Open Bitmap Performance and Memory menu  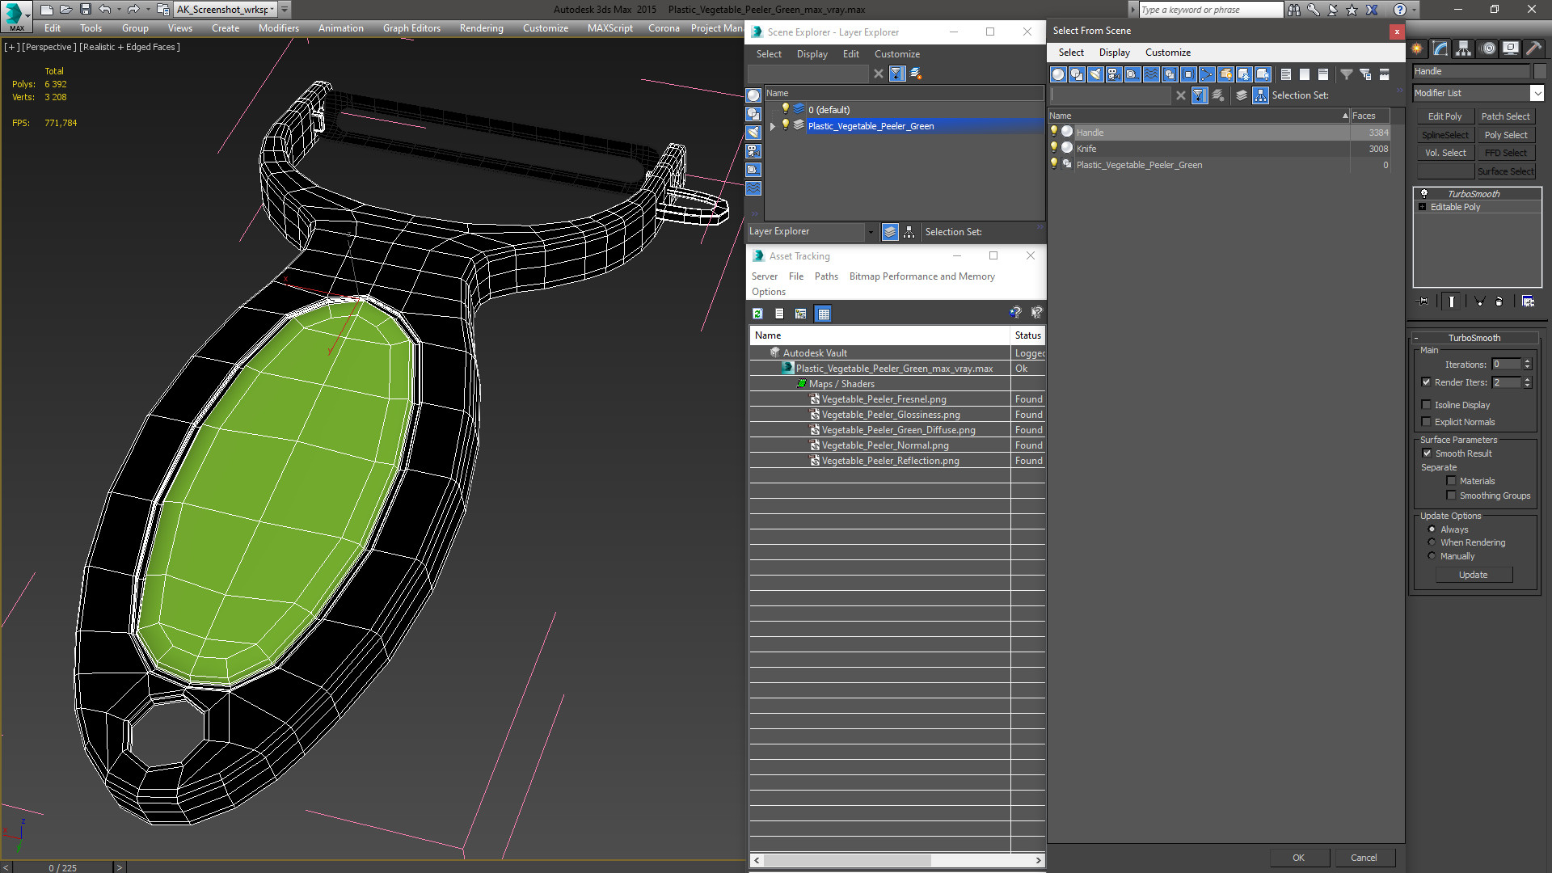pyautogui.click(x=921, y=276)
